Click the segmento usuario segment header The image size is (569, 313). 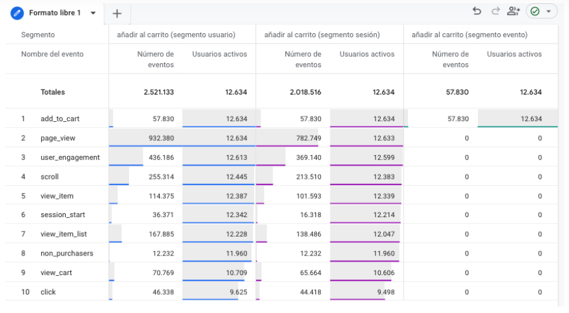point(176,35)
